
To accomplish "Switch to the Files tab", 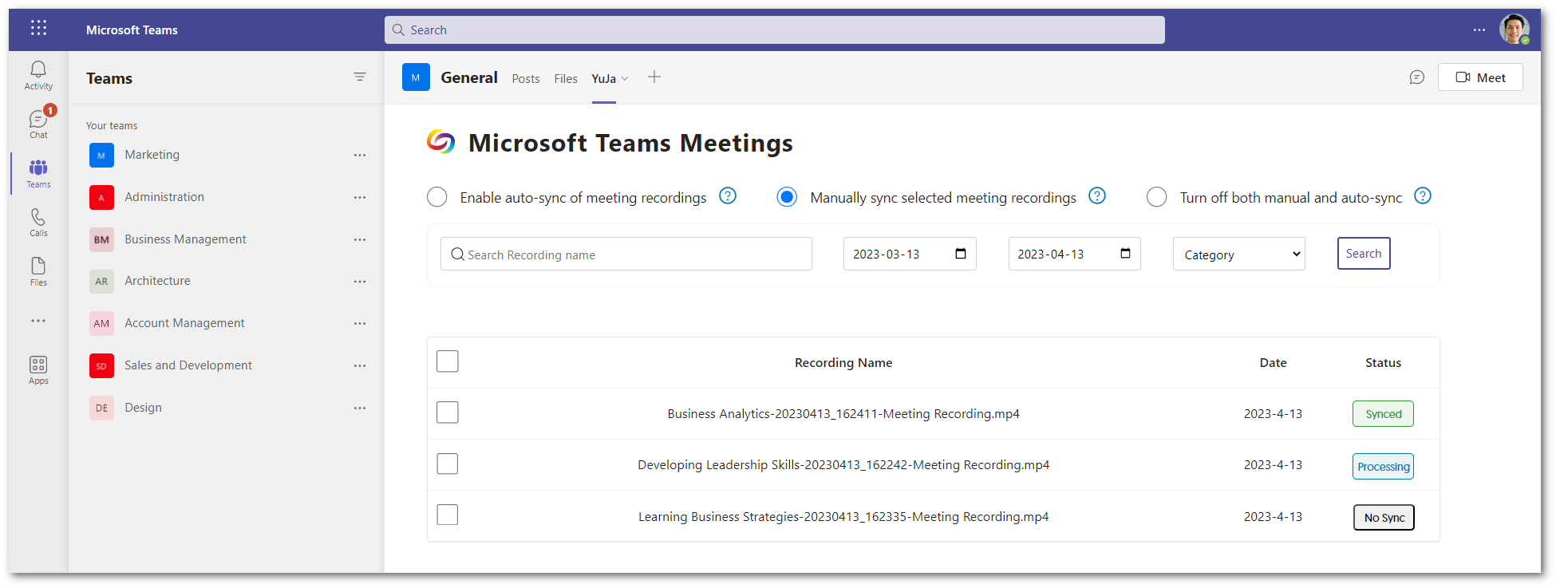I will click(566, 78).
